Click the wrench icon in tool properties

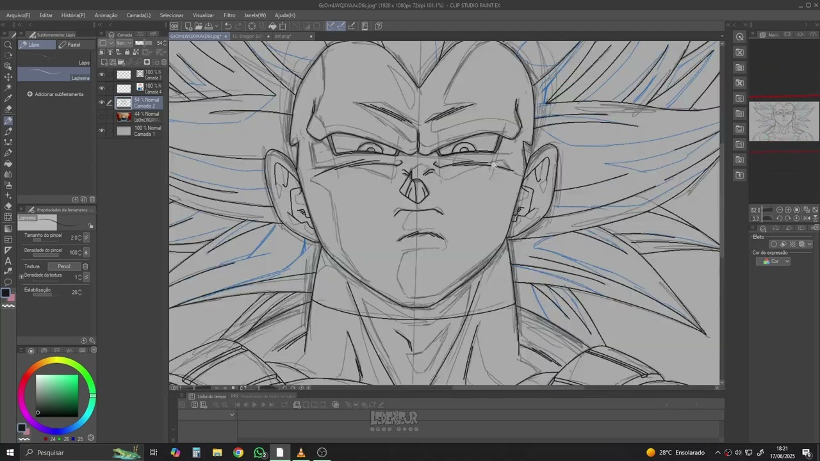(x=92, y=341)
